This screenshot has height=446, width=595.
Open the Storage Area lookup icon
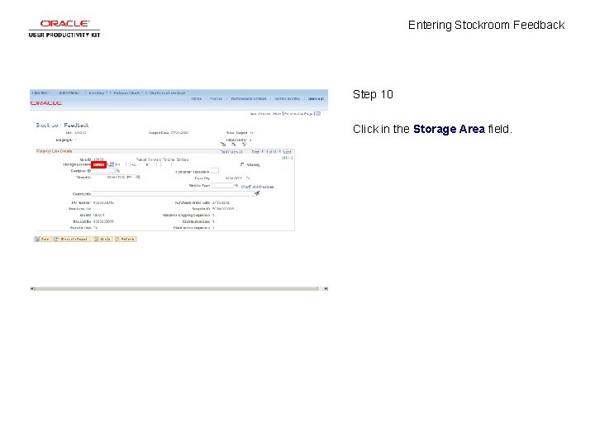tap(112, 164)
